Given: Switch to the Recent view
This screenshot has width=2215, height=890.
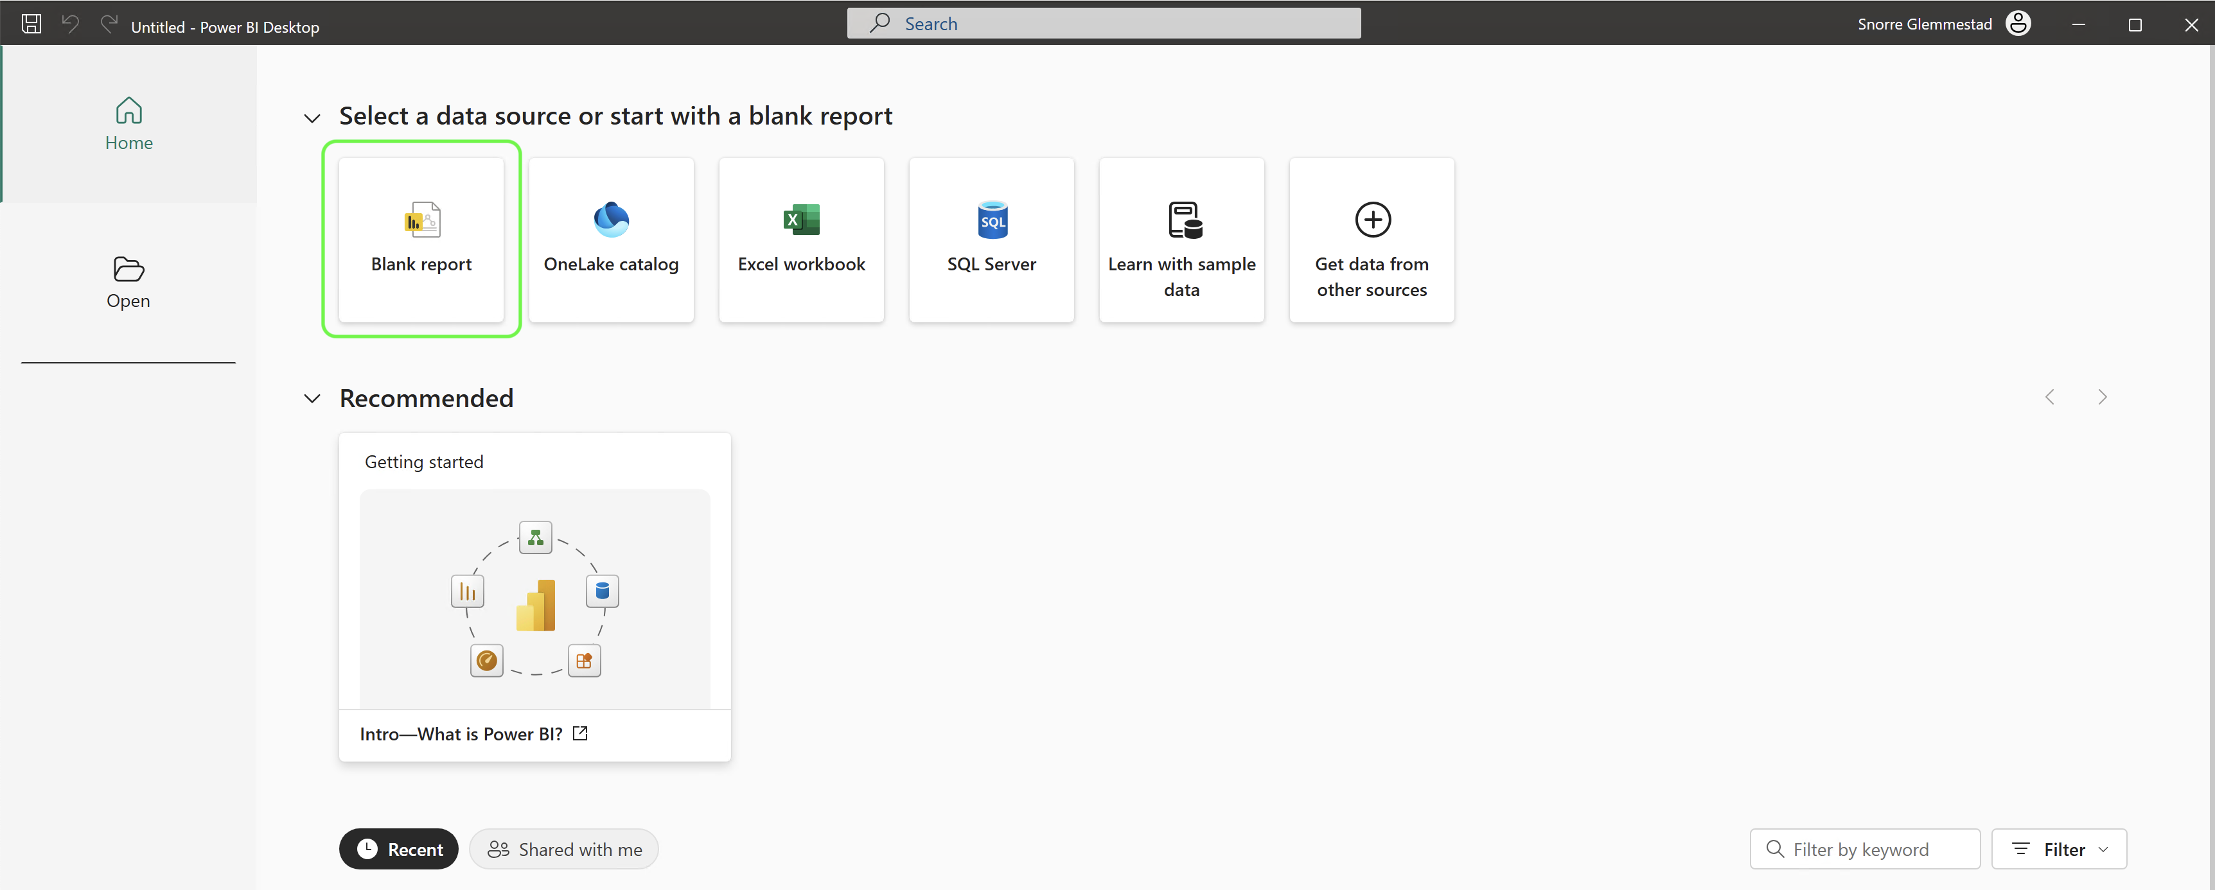Looking at the screenshot, I should click(x=398, y=849).
